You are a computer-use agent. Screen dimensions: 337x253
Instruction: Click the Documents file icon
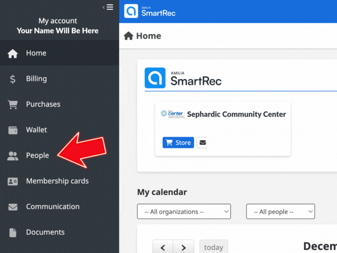coord(13,232)
